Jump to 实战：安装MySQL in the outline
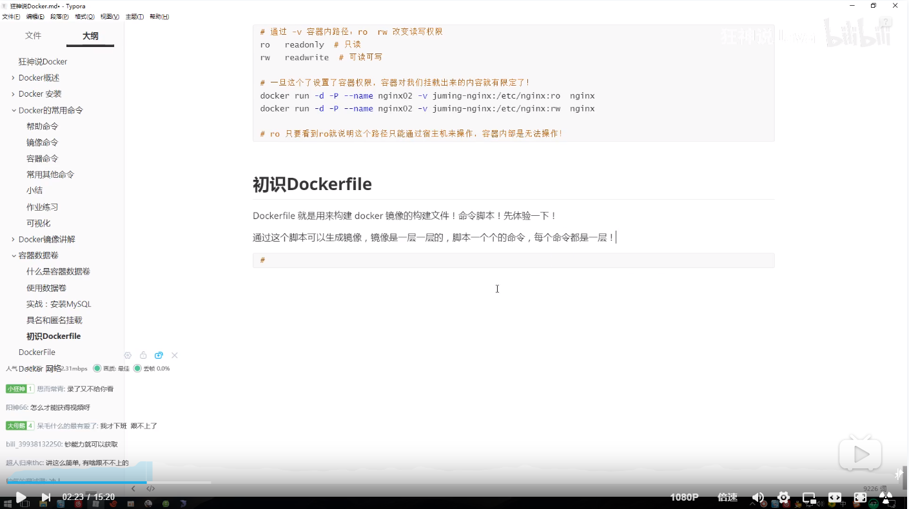This screenshot has height=509, width=909. click(59, 304)
